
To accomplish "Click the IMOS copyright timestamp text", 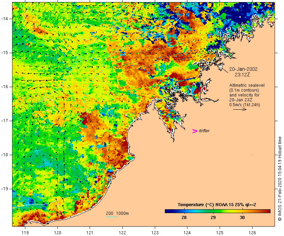I will point(279,179).
